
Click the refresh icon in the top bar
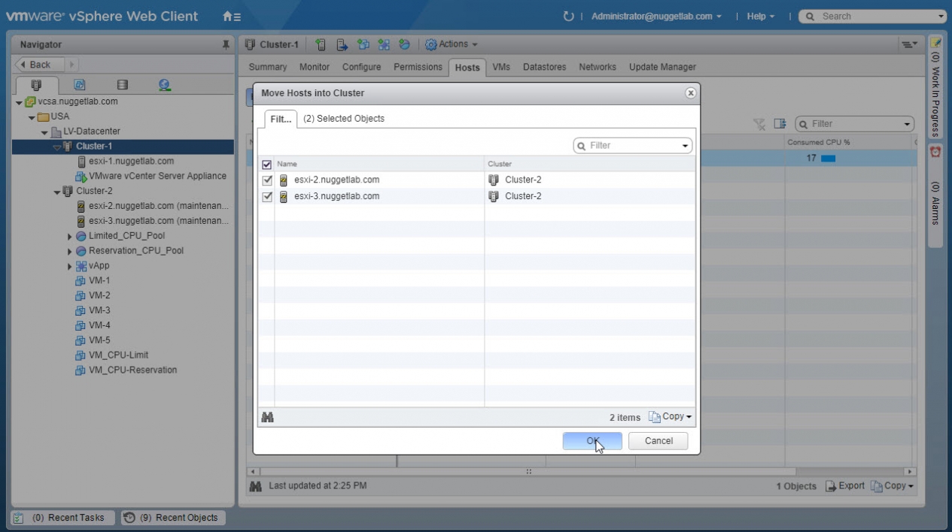(568, 17)
